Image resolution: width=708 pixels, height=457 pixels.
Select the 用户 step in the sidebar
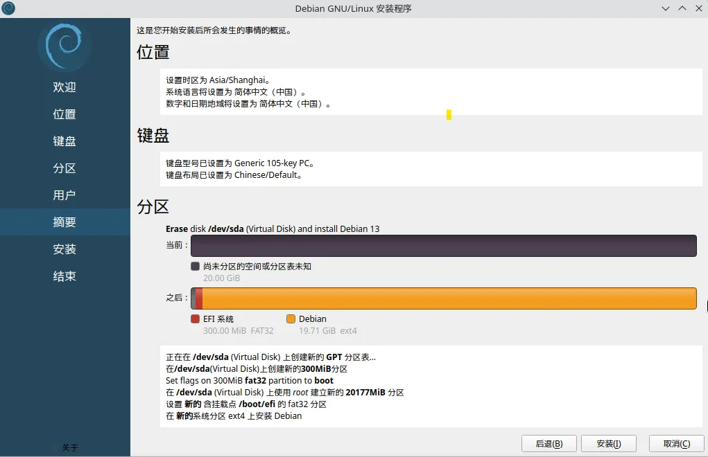point(64,195)
